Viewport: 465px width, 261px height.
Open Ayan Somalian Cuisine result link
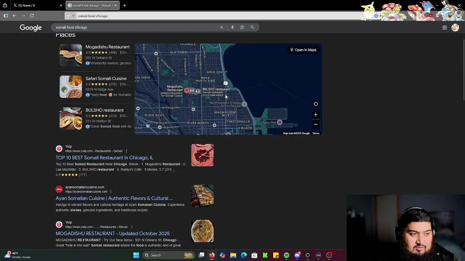[x=114, y=198]
